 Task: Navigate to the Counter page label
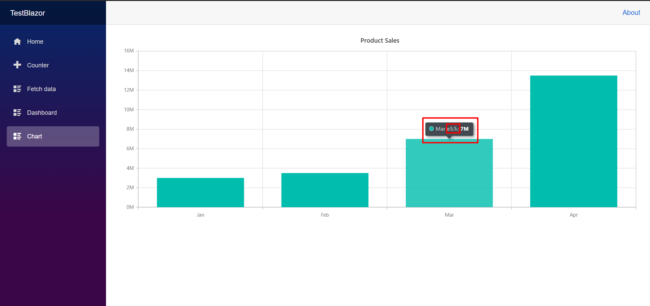(x=38, y=65)
